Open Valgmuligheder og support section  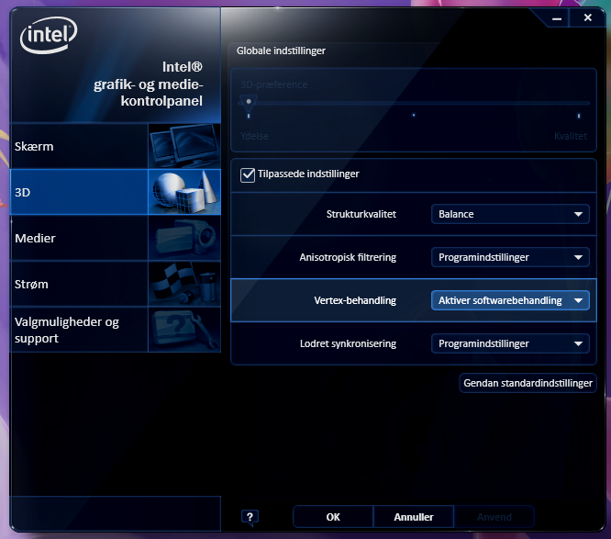pos(116,330)
